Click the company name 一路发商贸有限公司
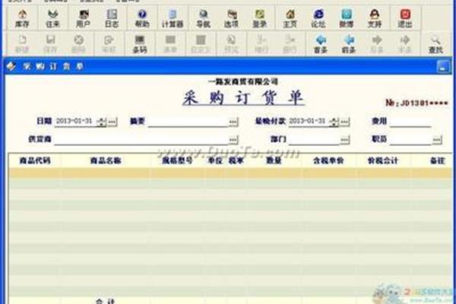 click(x=243, y=81)
